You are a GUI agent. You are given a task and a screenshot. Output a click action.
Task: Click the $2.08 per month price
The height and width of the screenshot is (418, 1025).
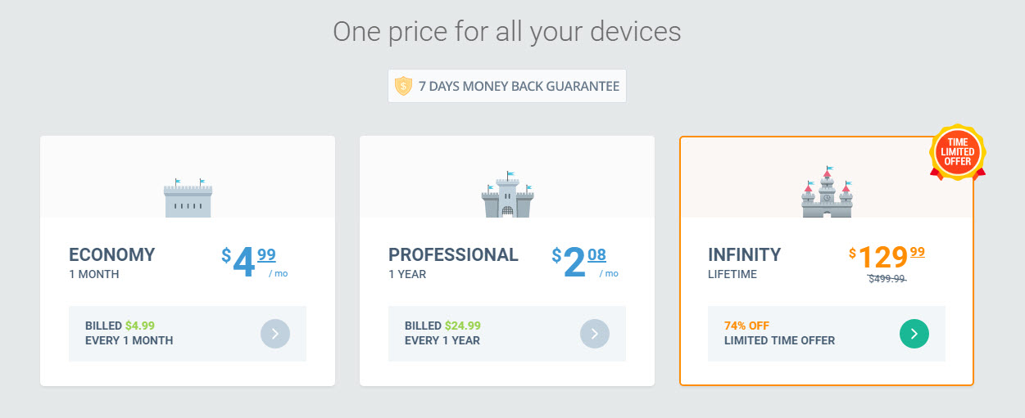pos(585,262)
